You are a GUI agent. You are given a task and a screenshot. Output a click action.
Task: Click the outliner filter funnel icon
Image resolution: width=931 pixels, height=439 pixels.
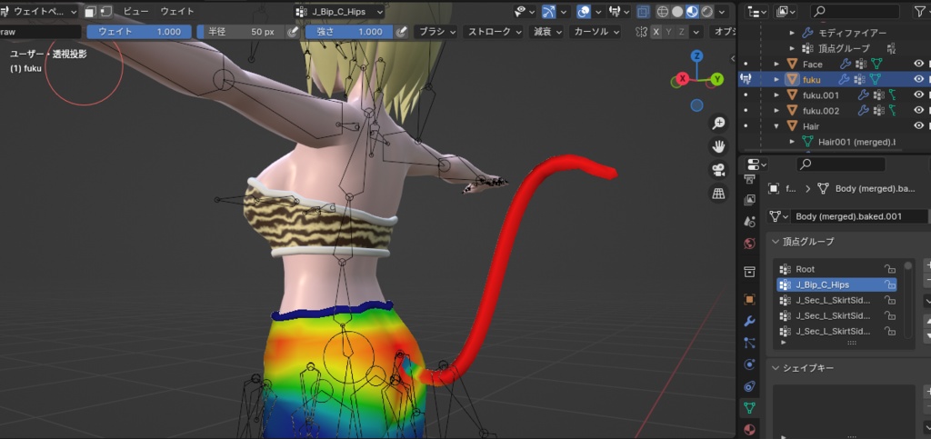(x=918, y=11)
